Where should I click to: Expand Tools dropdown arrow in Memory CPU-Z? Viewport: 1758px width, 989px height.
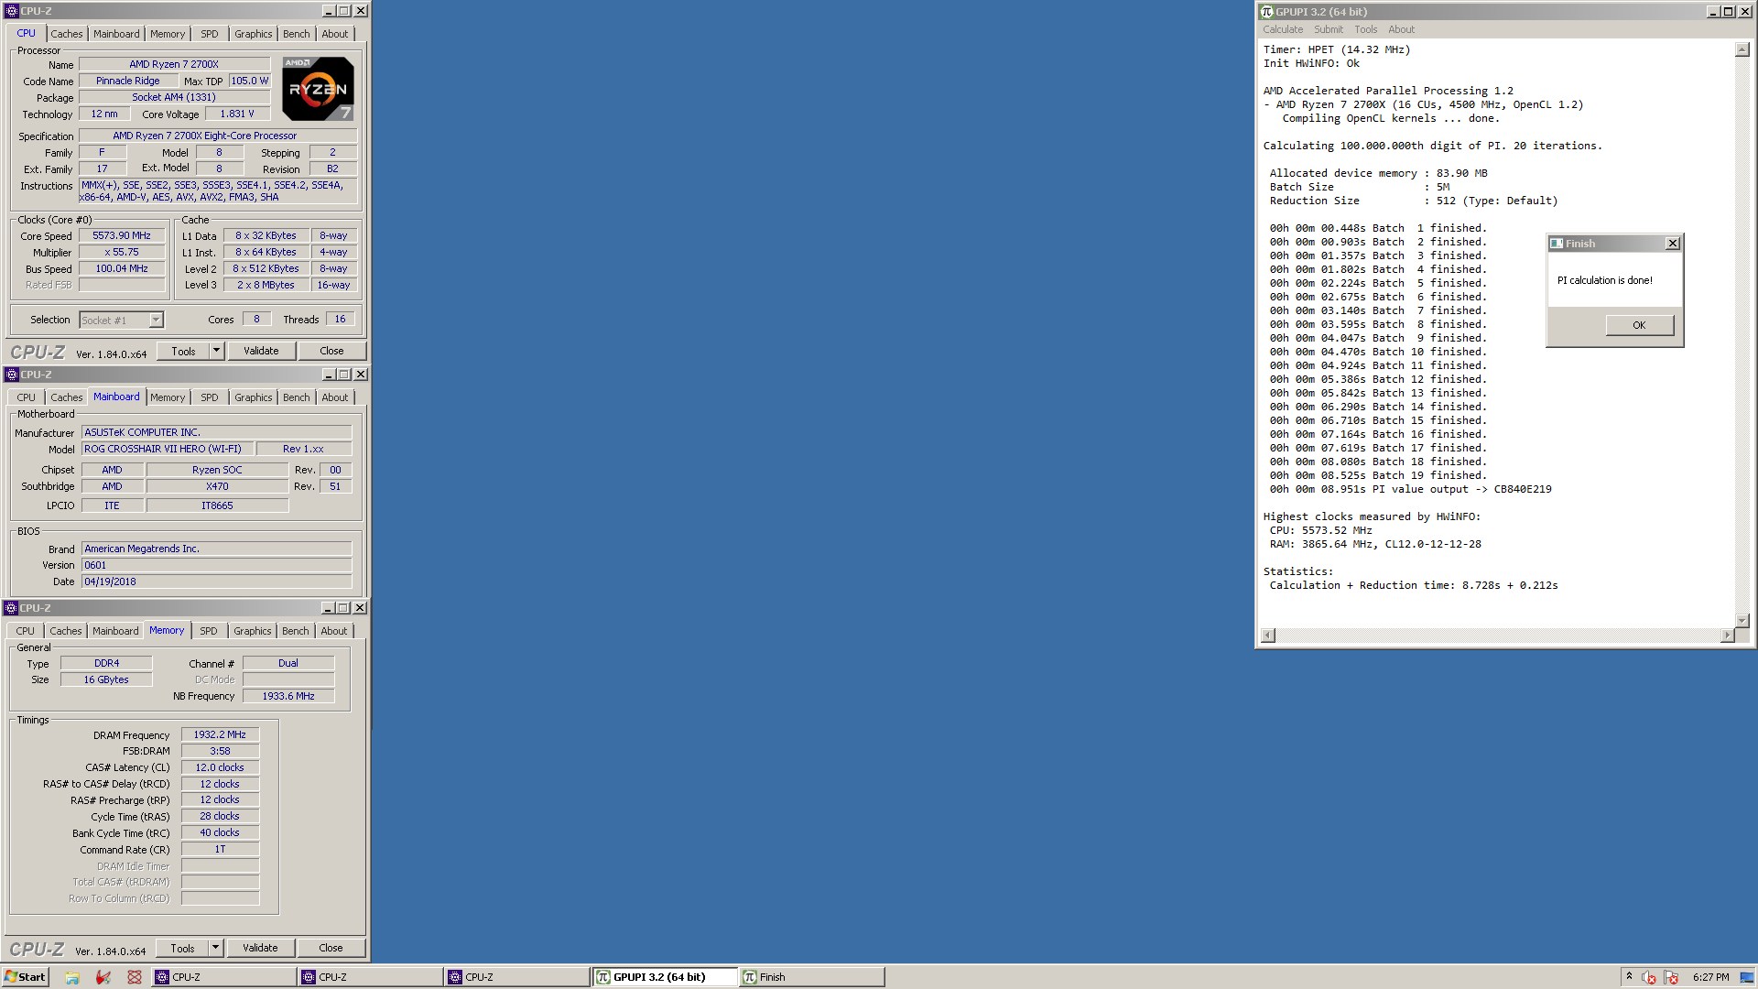click(216, 948)
